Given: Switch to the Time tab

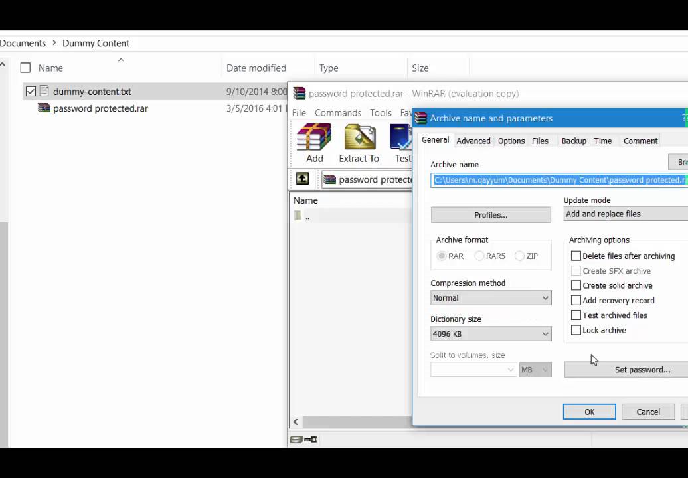Looking at the screenshot, I should pyautogui.click(x=602, y=141).
